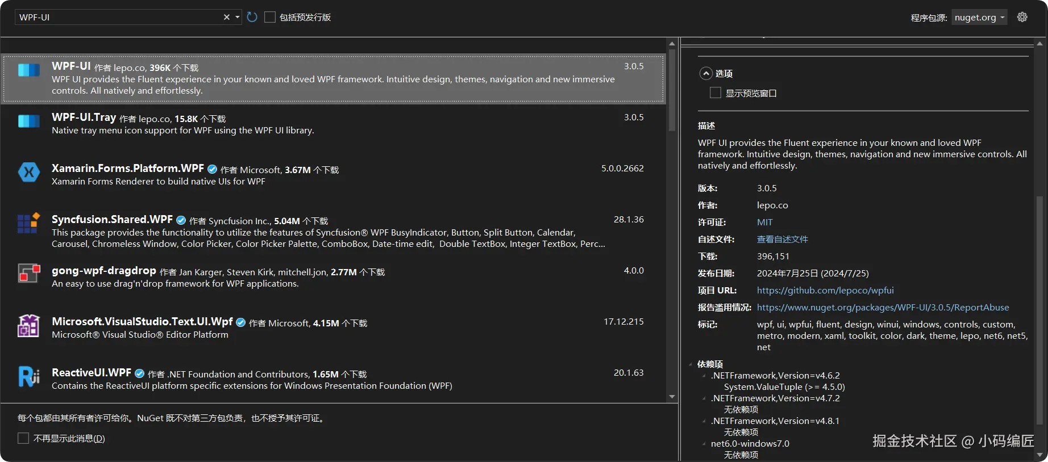Toggle the show preview window checkbox
Viewport: 1048px width, 462px height.
point(716,93)
